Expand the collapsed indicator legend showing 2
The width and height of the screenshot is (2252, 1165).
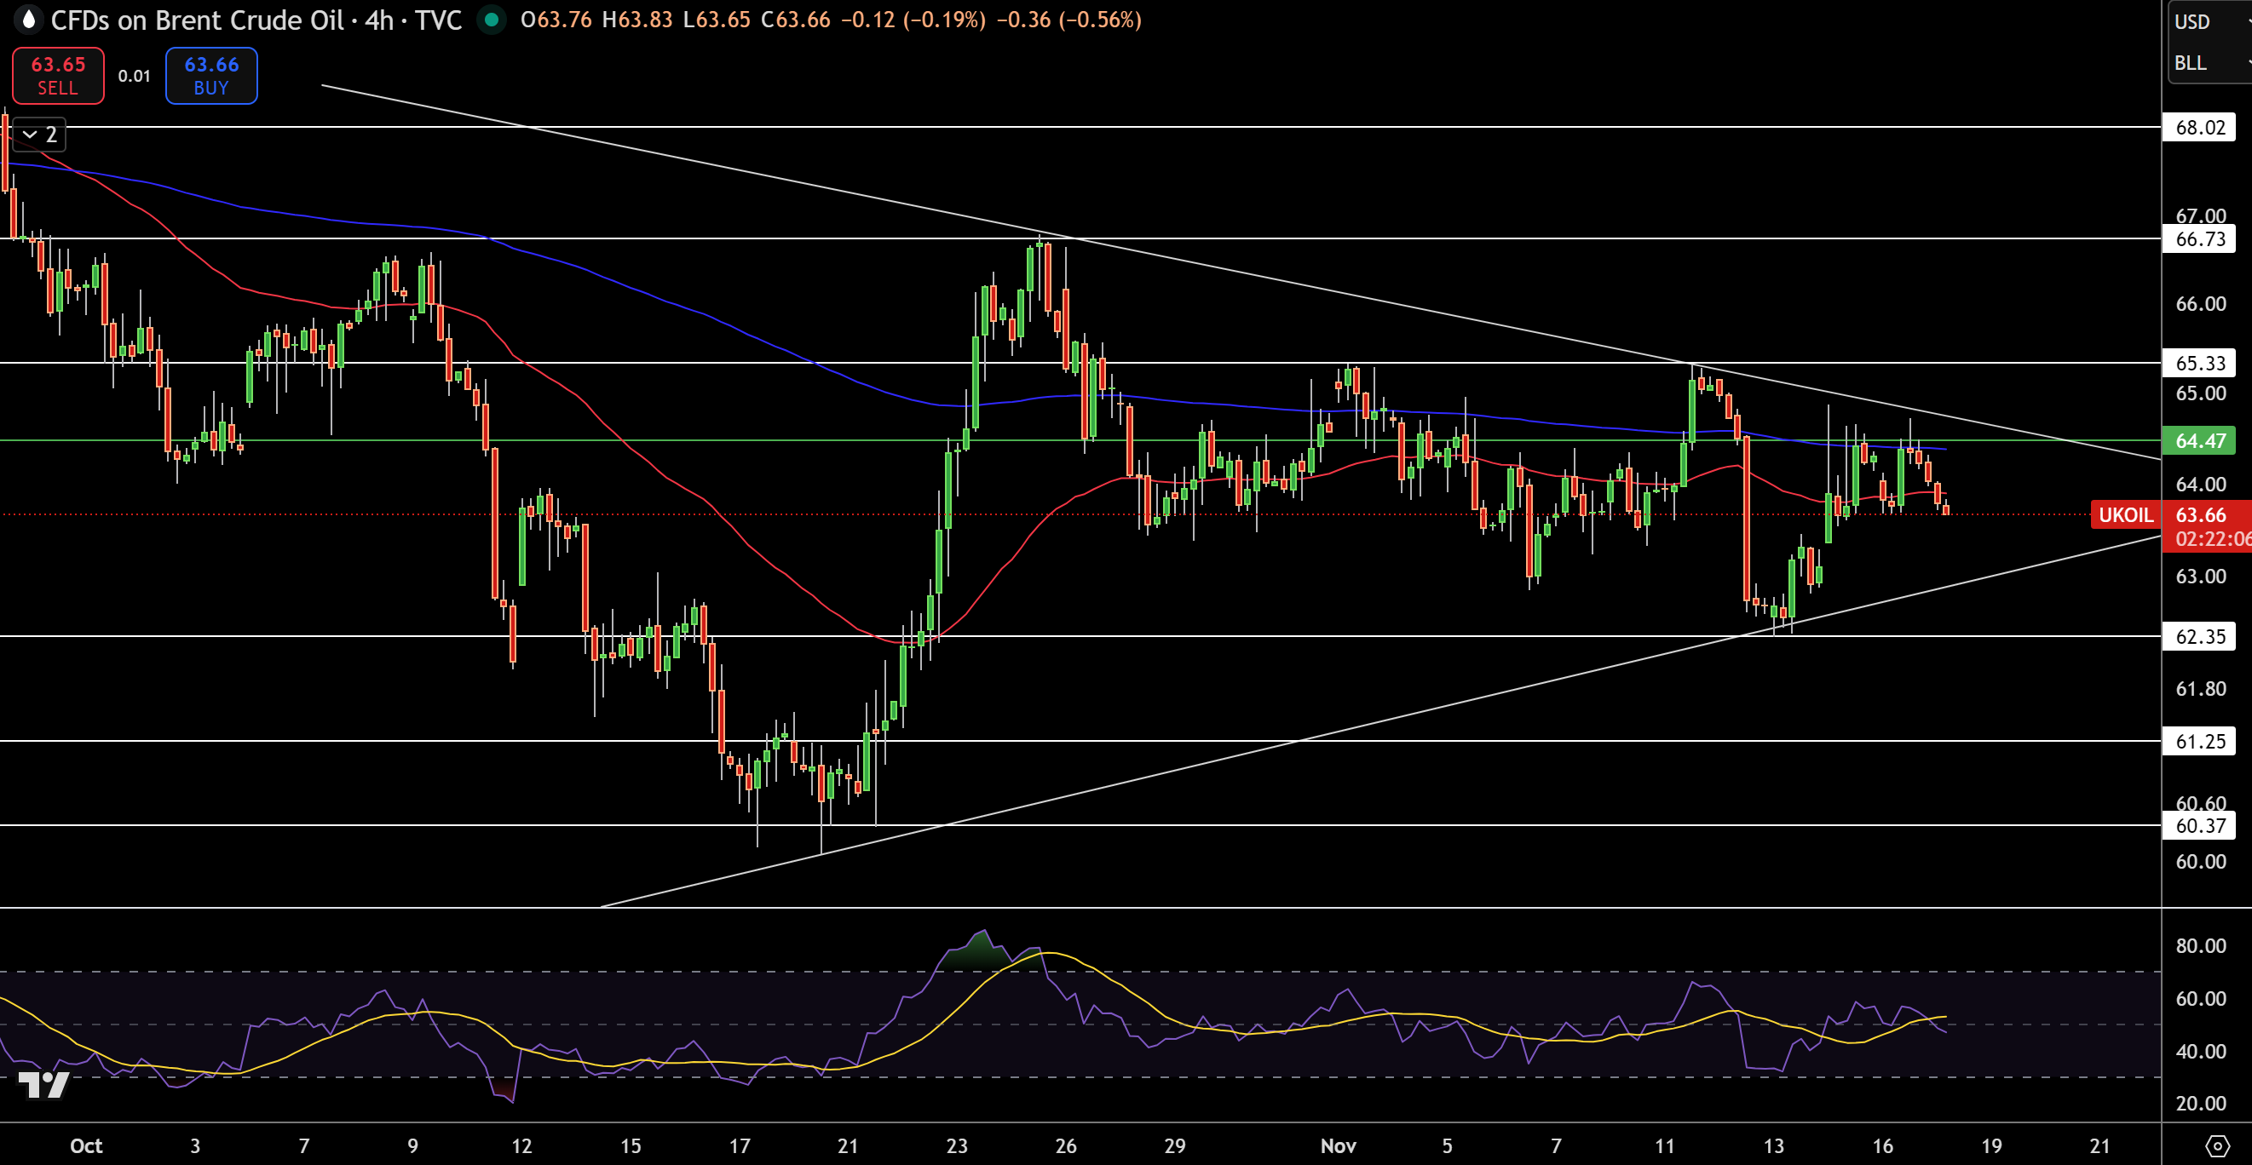pos(40,135)
